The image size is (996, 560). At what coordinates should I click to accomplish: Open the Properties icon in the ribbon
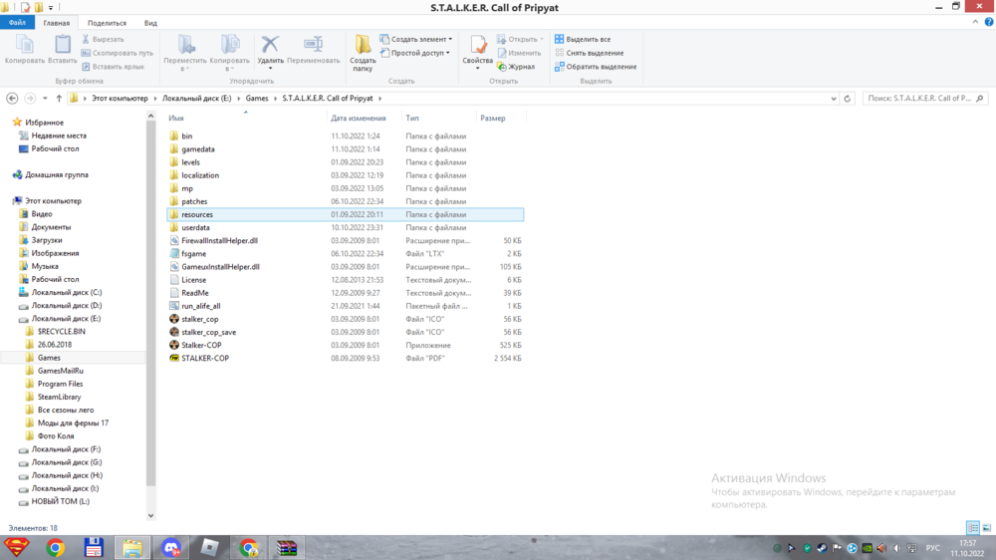477,47
